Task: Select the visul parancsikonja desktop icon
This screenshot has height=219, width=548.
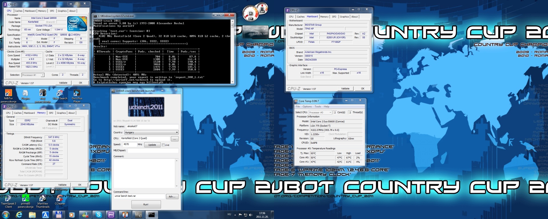Action: (x=43, y=96)
